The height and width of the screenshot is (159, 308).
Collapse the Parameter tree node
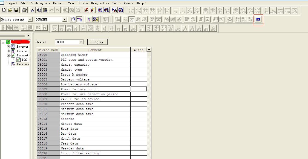click(8, 55)
